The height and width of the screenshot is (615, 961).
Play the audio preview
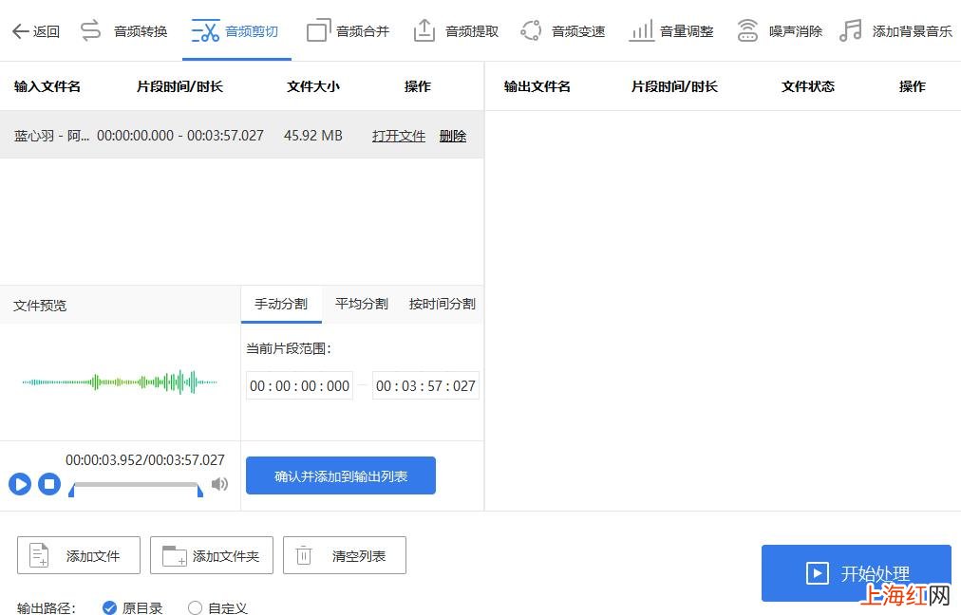(20, 484)
